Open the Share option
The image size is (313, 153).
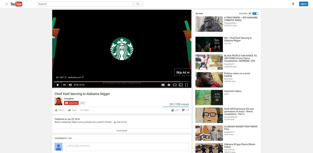tap(72, 110)
